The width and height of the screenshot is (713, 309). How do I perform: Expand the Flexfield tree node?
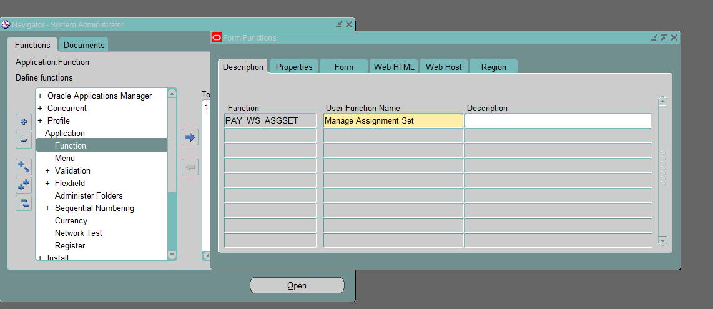[x=47, y=183]
